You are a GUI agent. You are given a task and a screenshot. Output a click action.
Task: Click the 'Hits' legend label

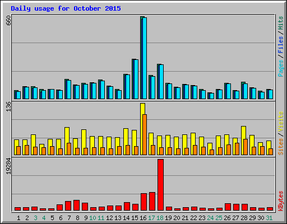pos(281,23)
